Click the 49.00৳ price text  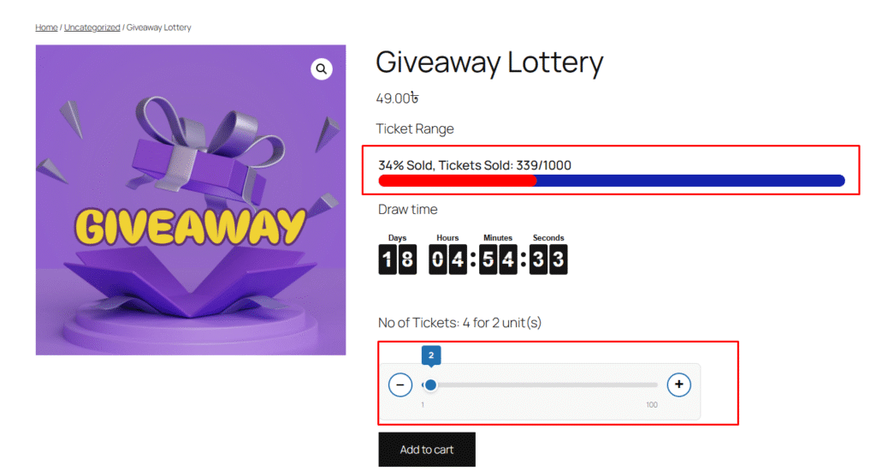(397, 98)
